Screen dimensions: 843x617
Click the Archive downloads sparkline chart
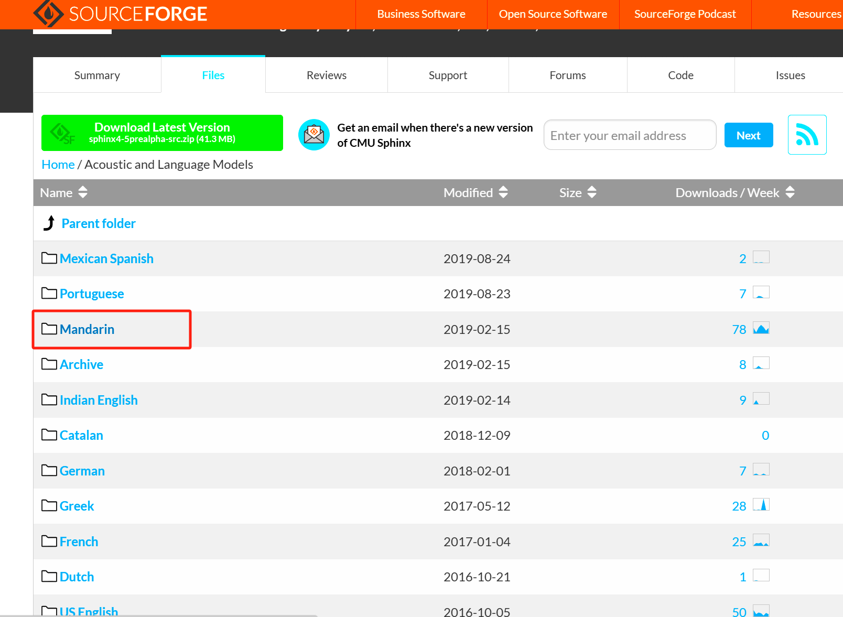[761, 363]
